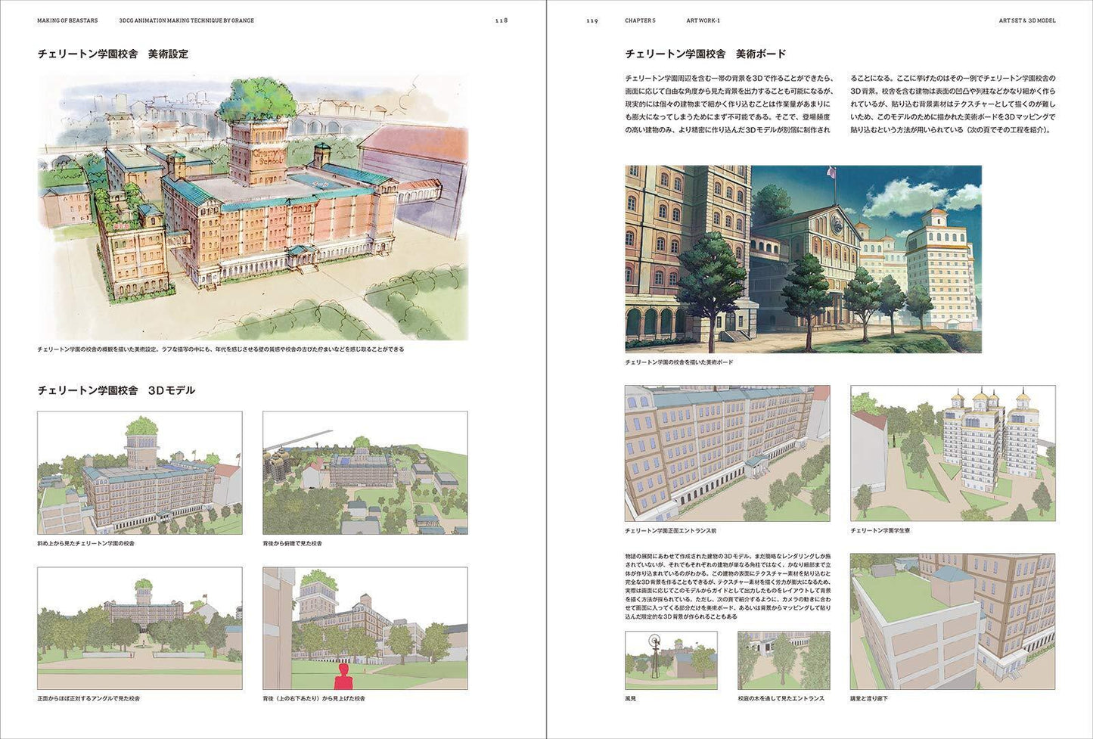
Task: Select the entrance-through-trees thumbnail
Action: (784, 660)
